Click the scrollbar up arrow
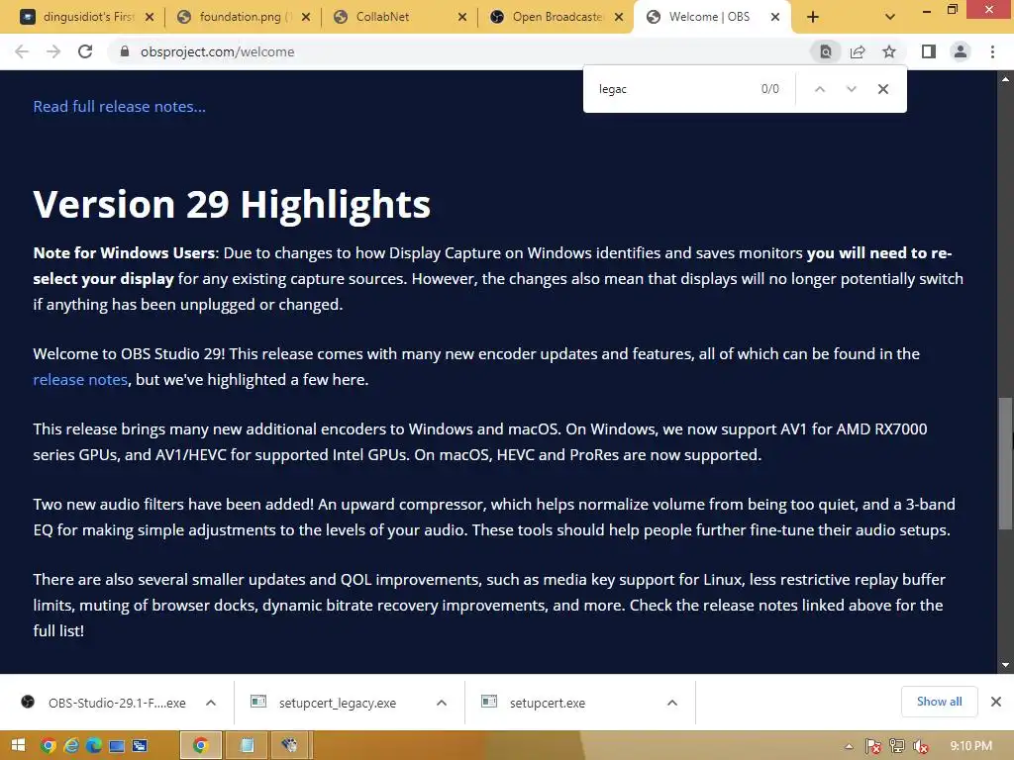The height and width of the screenshot is (760, 1014). pyautogui.click(x=1005, y=79)
